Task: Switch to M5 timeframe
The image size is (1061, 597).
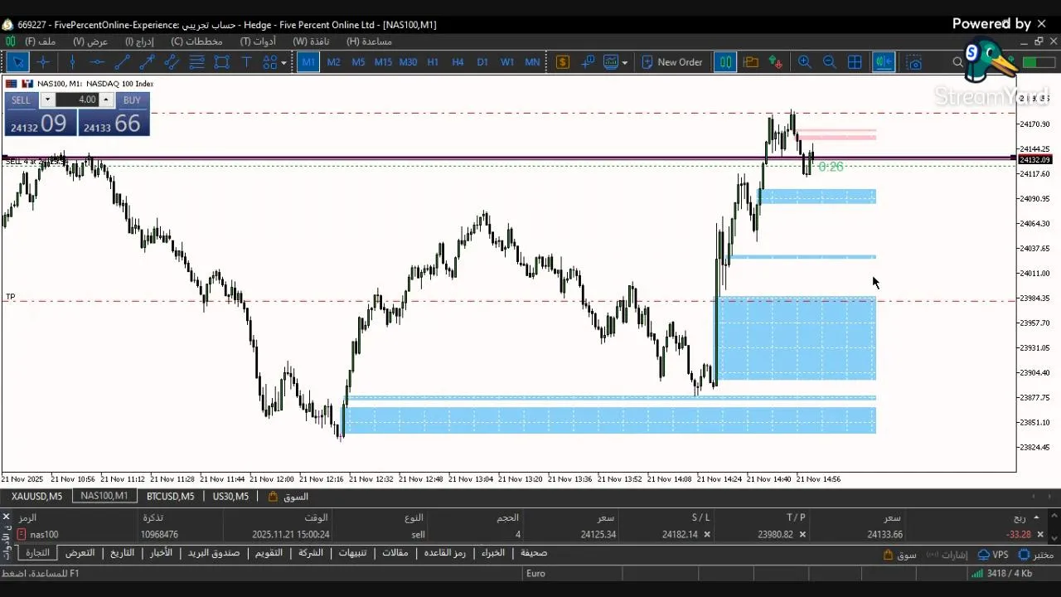Action: [x=358, y=62]
